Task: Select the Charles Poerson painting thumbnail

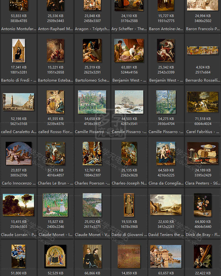Action: (x=92, y=153)
